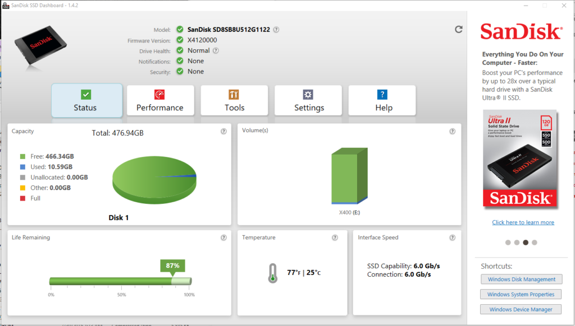Image resolution: width=575 pixels, height=326 pixels.
Task: Follow the 'Click here to learn more' link
Action: (x=523, y=222)
